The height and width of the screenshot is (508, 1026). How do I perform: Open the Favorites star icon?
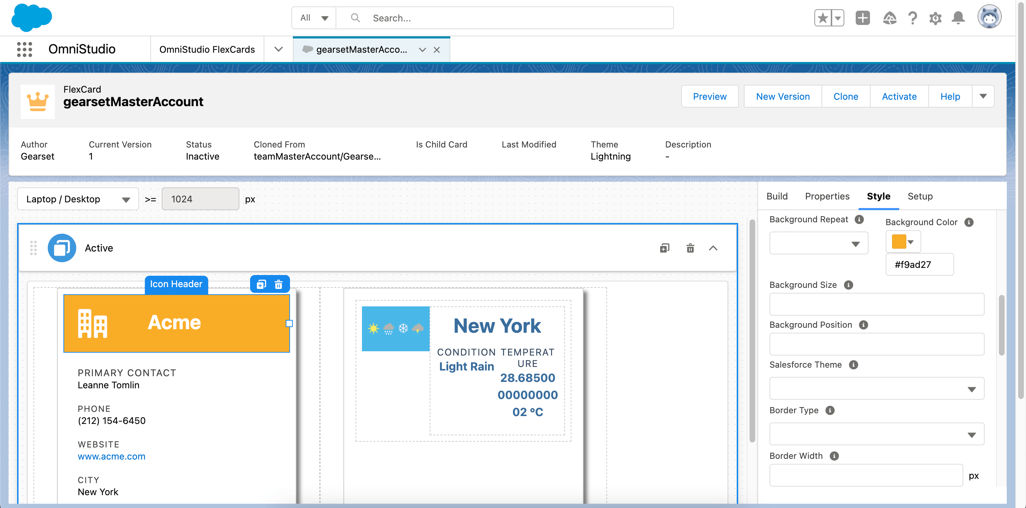pyautogui.click(x=823, y=18)
